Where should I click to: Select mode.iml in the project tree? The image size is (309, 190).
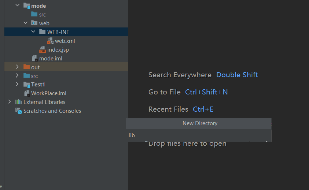tap(51, 59)
